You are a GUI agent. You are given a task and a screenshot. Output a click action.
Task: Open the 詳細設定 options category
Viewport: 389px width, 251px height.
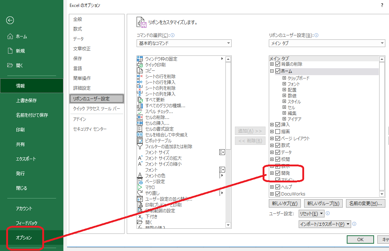(x=82, y=88)
